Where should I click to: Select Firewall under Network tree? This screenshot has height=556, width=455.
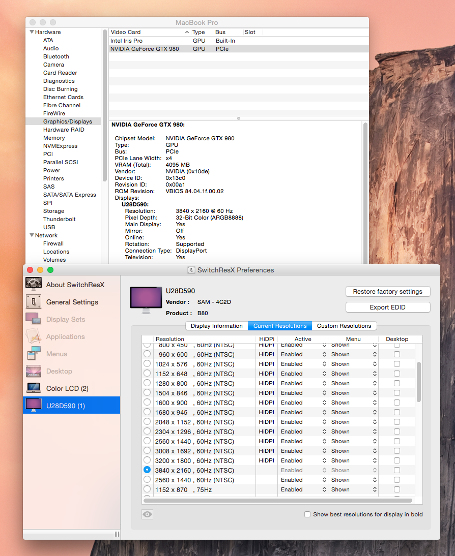click(53, 243)
